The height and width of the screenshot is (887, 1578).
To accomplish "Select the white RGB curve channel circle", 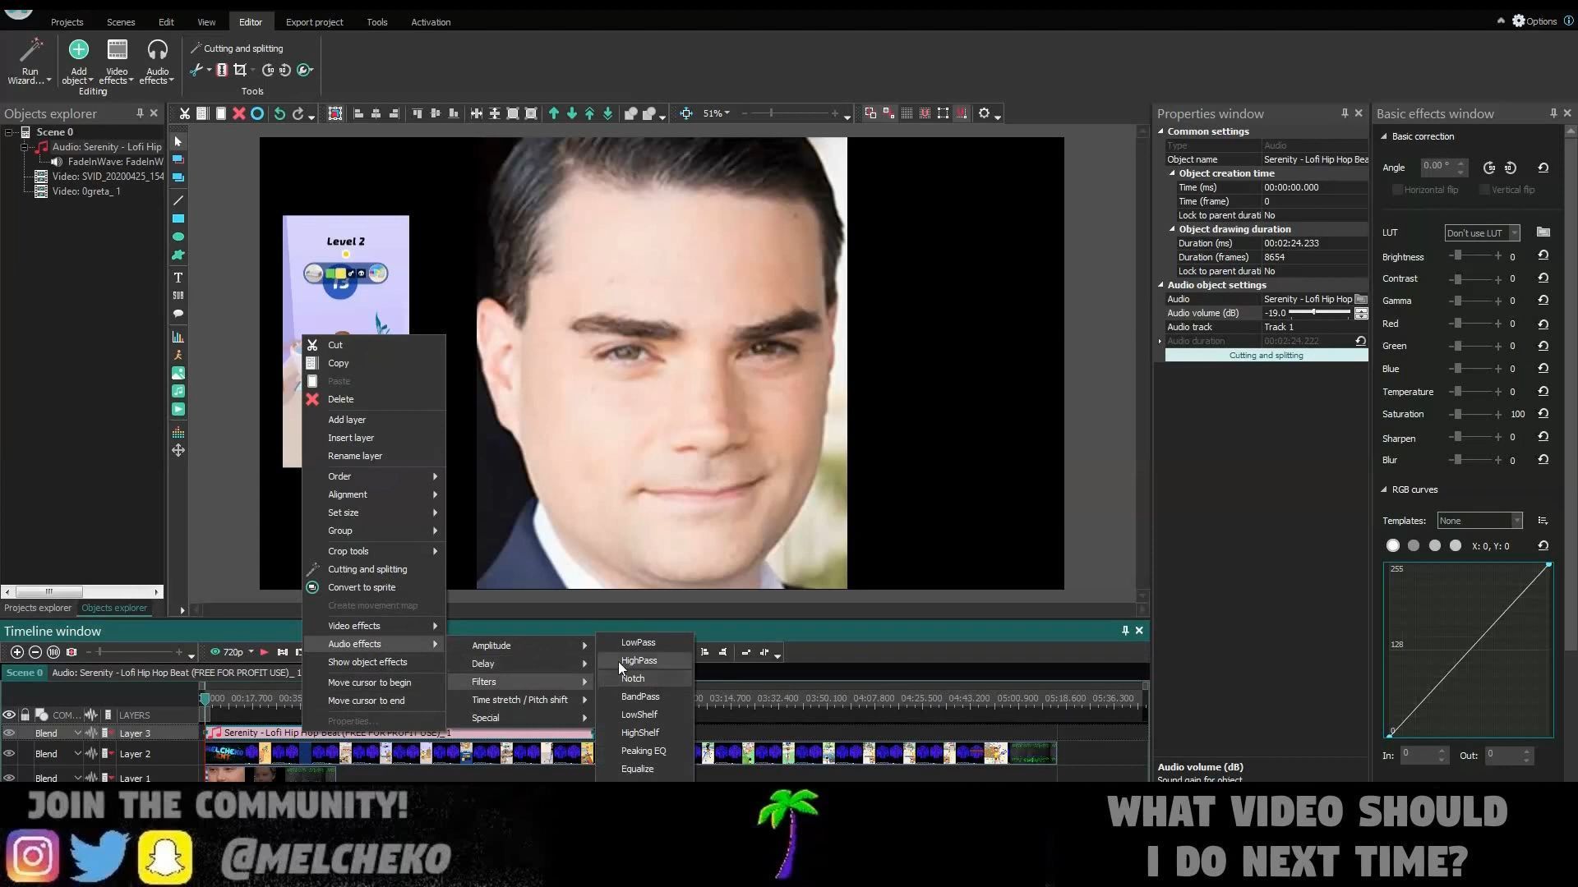I will [x=1392, y=545].
